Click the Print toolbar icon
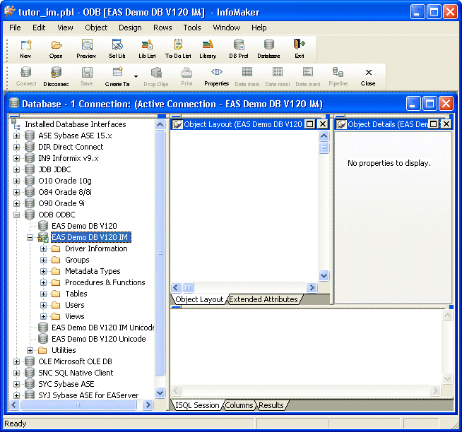This screenshot has width=462, height=432. coord(186,76)
